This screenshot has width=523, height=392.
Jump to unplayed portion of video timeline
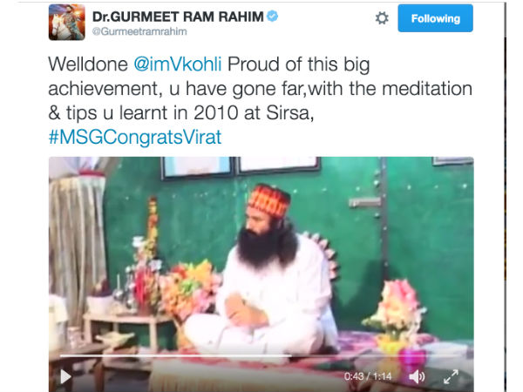[x=375, y=356]
